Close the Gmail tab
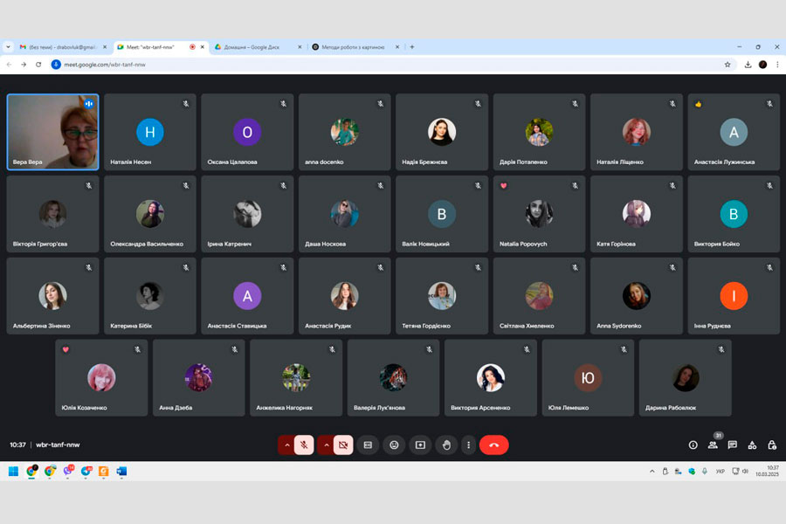Viewport: 786px width, 524px height. click(x=105, y=46)
